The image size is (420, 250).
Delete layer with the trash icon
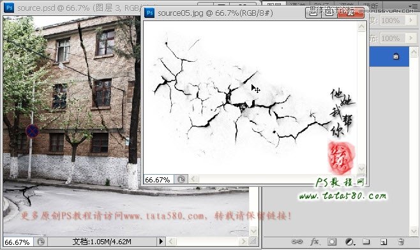coord(401,242)
